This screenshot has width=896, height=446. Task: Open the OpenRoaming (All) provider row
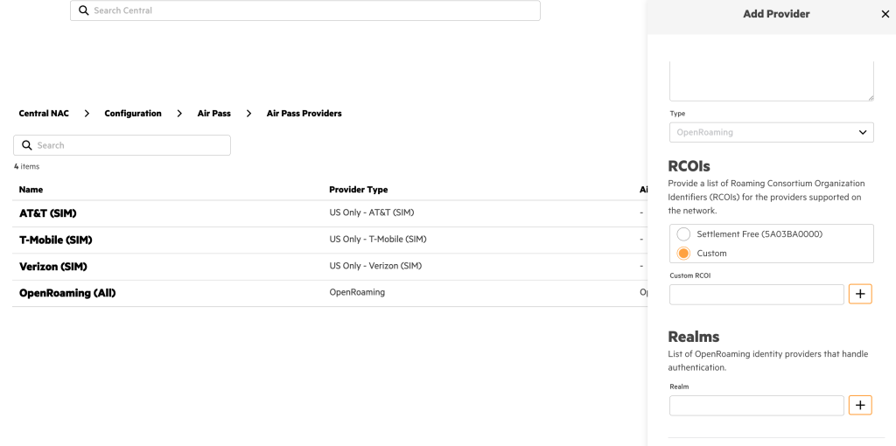click(67, 293)
